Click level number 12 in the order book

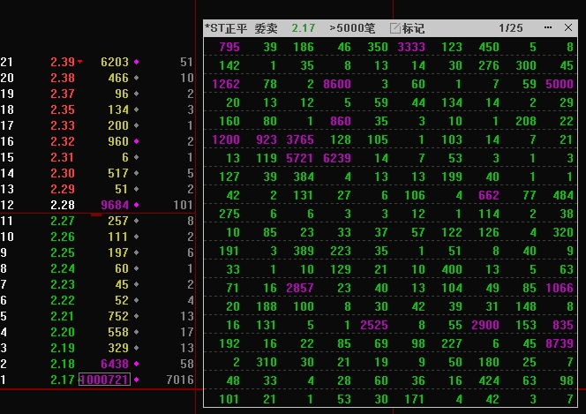(x=7, y=205)
